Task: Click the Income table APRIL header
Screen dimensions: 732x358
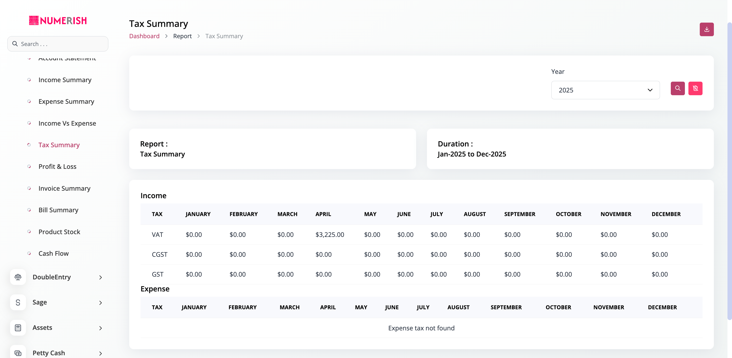Action: coord(323,214)
